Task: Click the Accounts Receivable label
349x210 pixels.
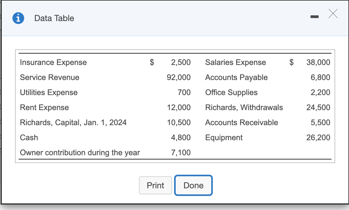Action: [x=242, y=122]
